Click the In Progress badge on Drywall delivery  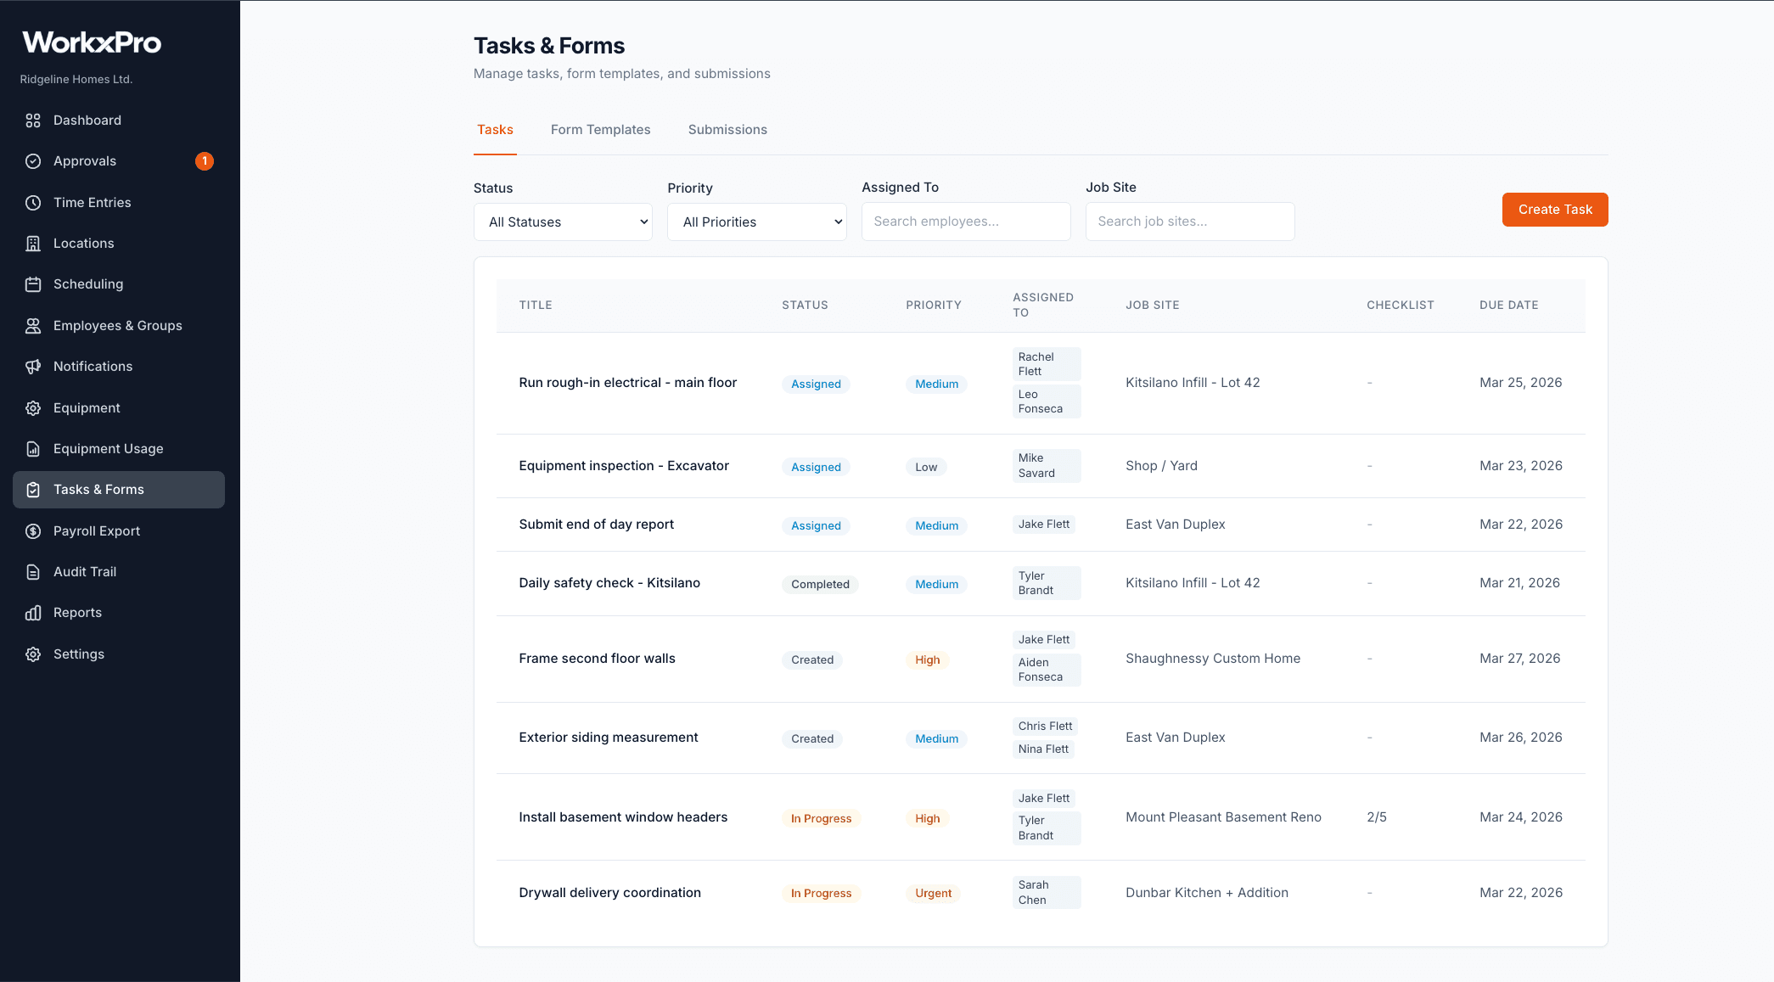(821, 893)
